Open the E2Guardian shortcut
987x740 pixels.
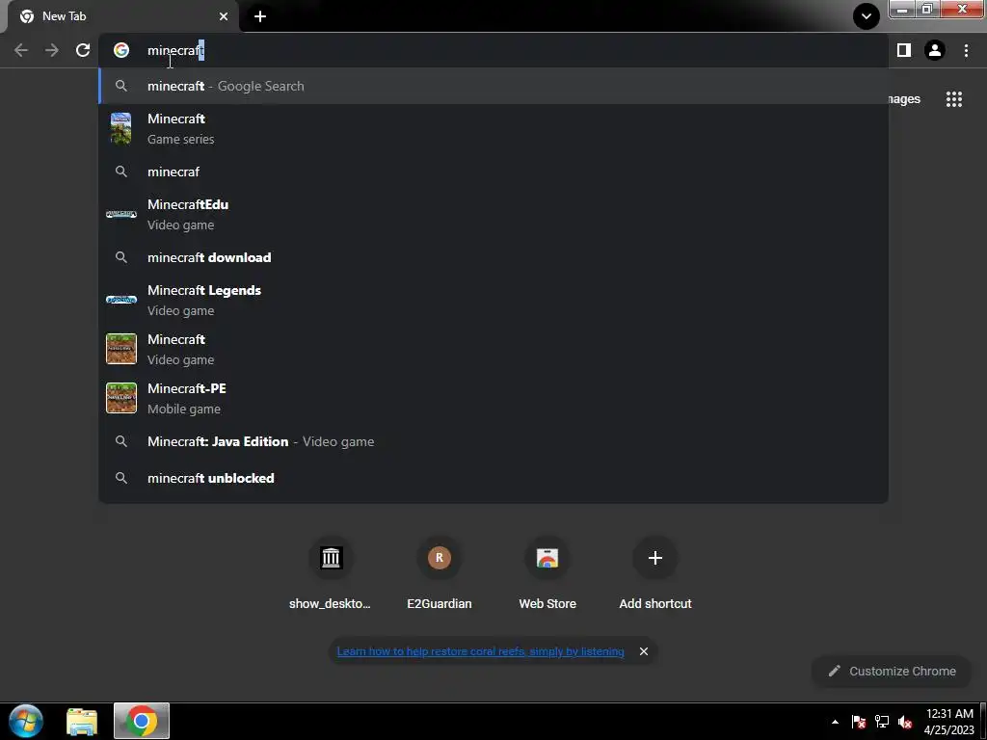point(440,574)
